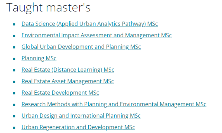Viewport: 222px width, 133px height.
Task: Click the bullet next to Research Methods MSc
Action: [14, 105]
